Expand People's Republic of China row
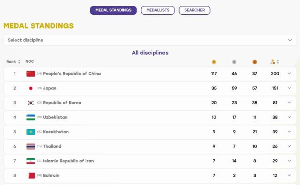 tap(289, 73)
